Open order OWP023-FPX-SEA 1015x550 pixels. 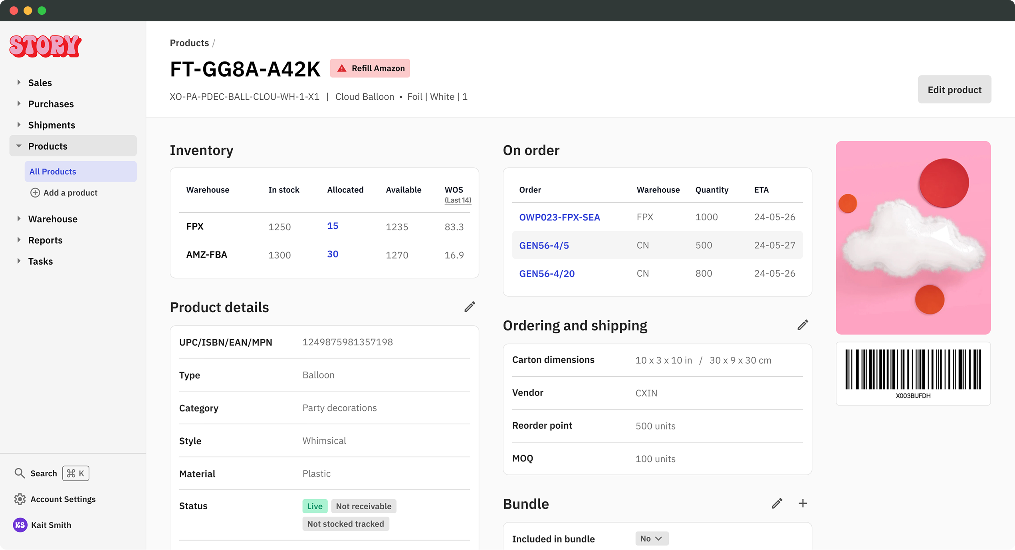click(559, 217)
